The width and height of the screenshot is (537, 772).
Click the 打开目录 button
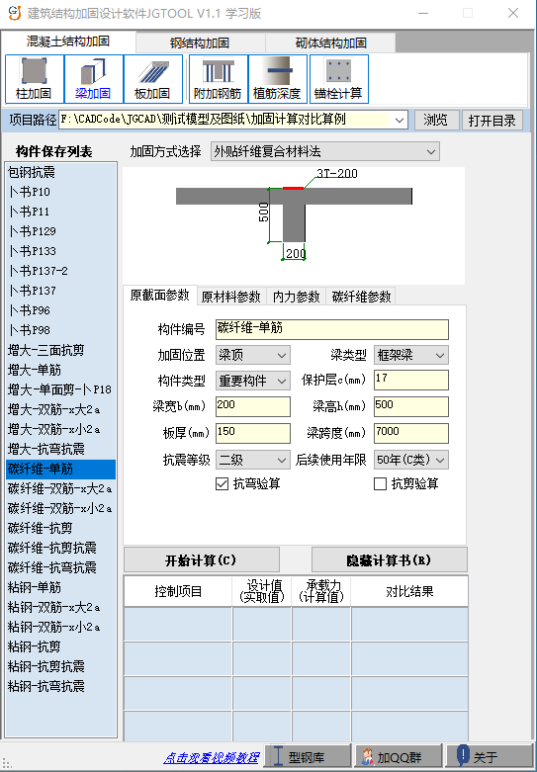[x=492, y=121]
